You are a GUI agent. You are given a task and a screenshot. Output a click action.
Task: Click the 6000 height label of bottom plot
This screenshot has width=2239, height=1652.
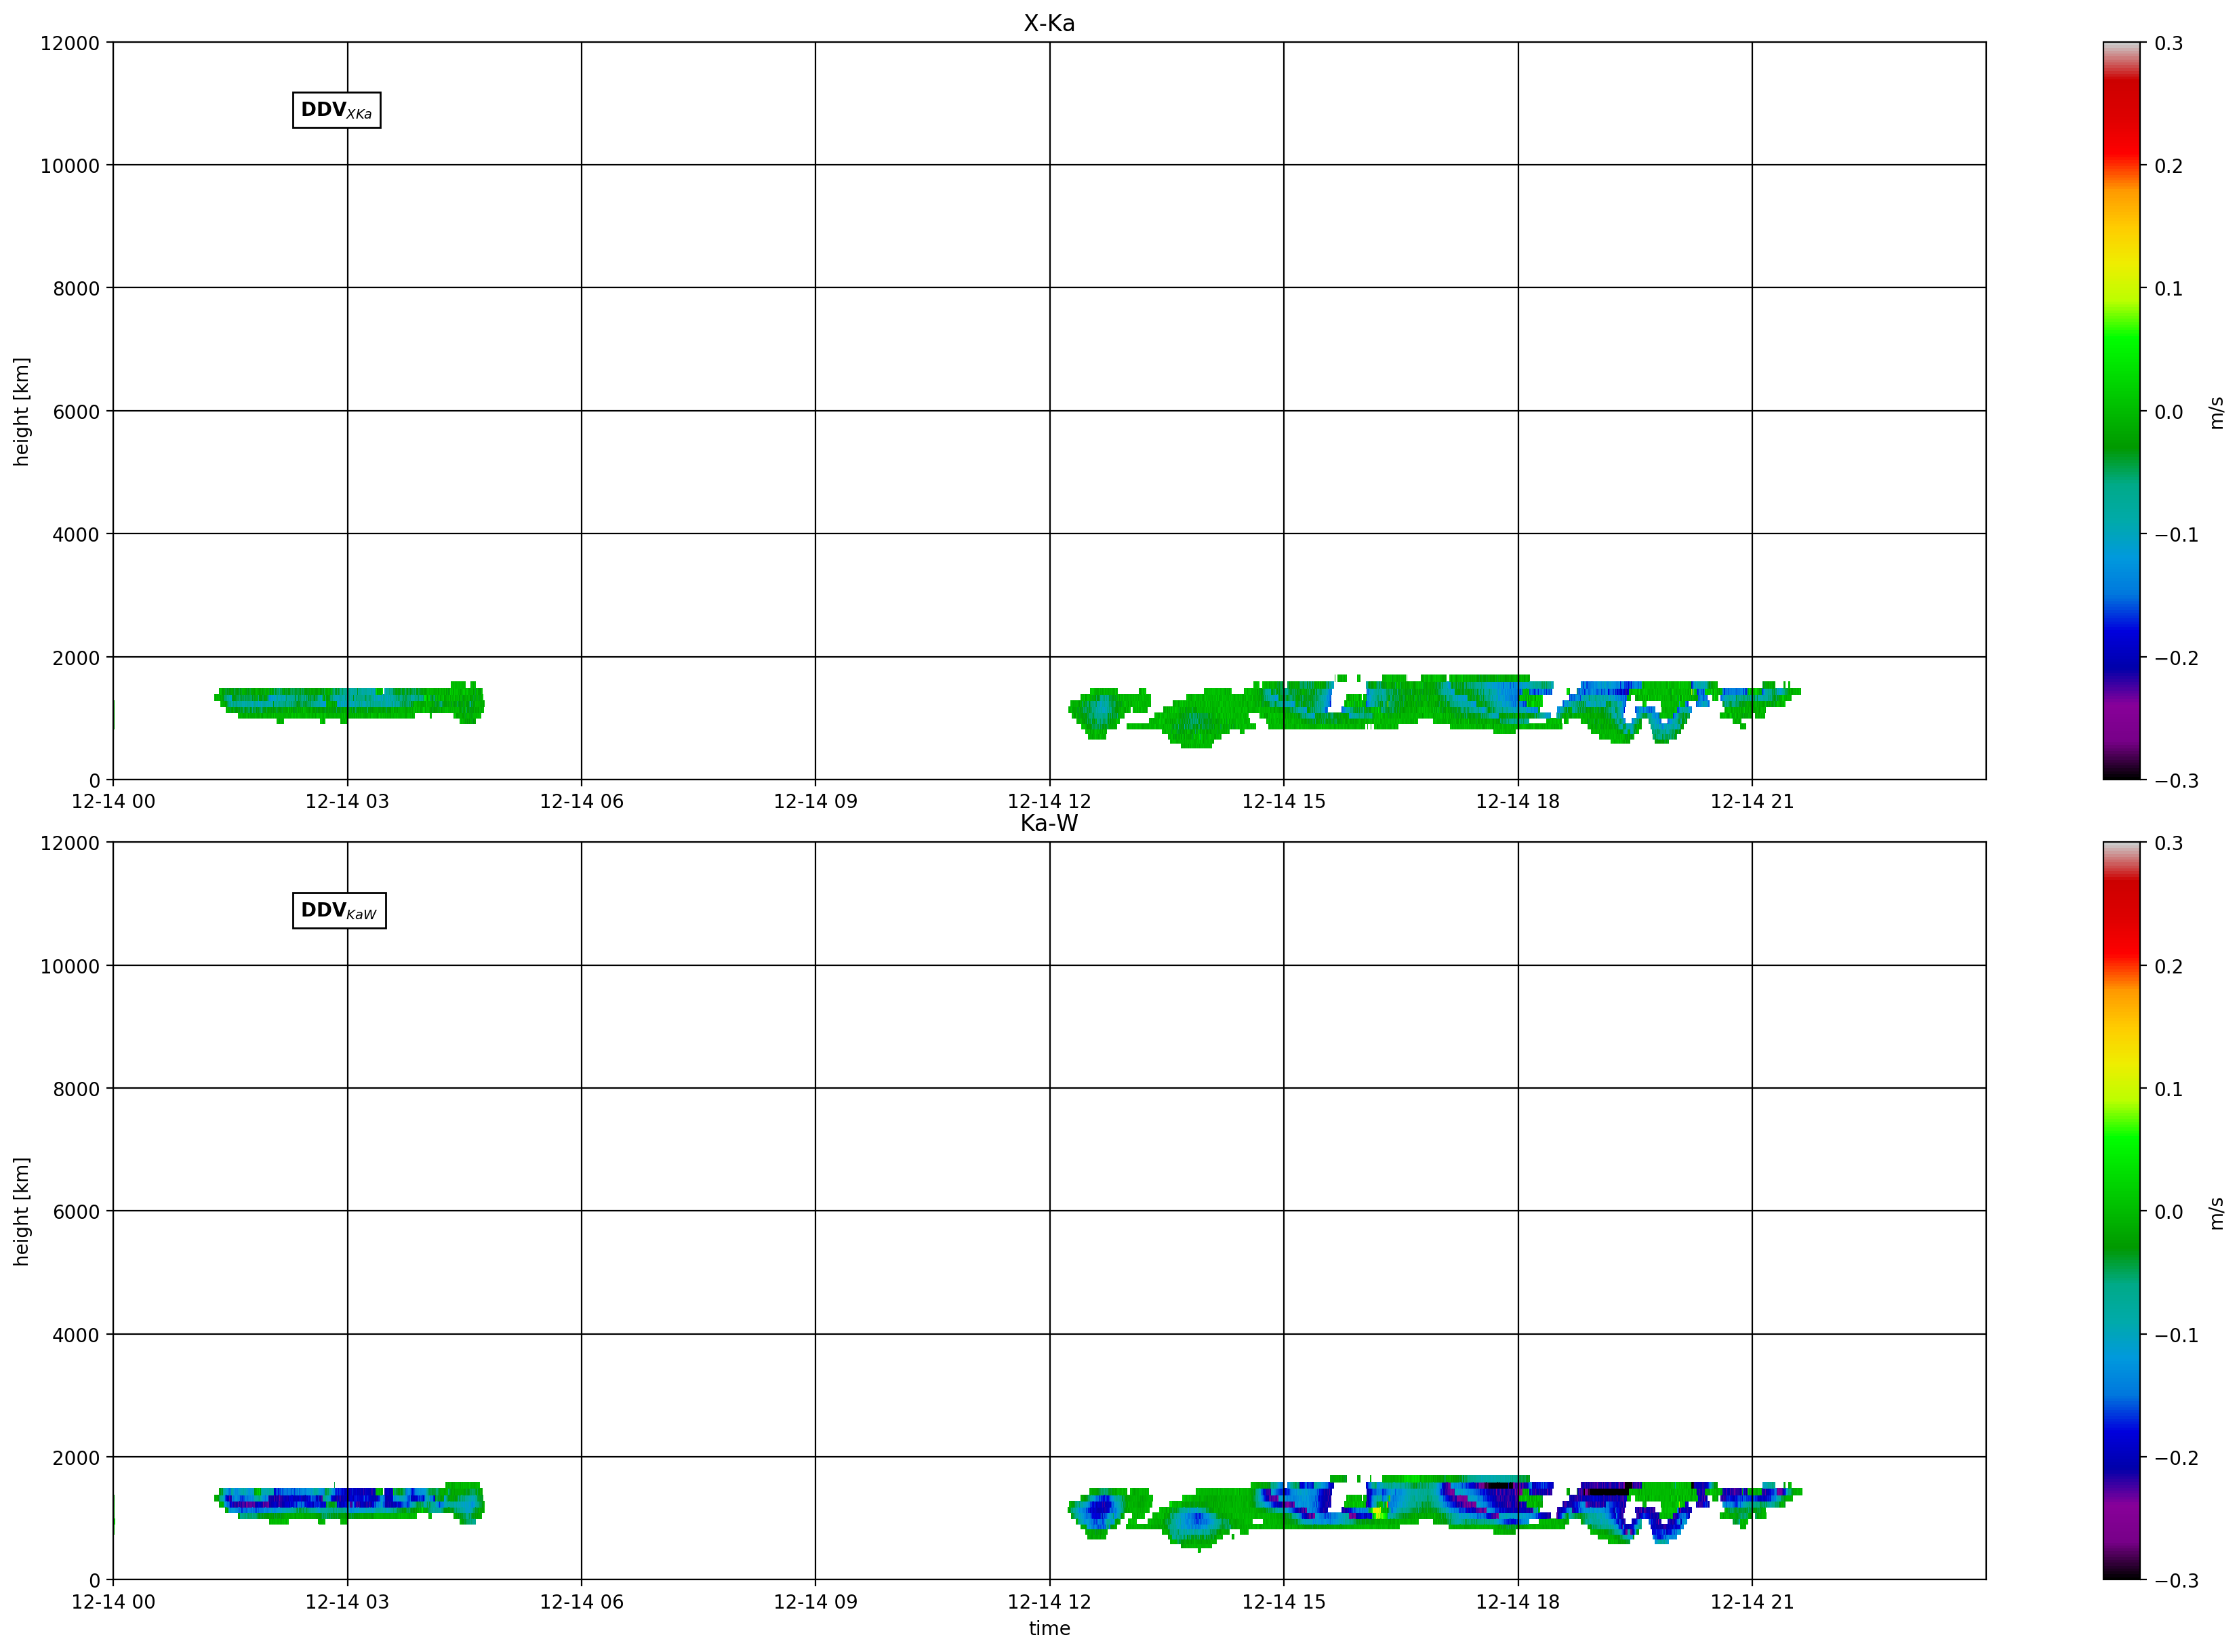pyautogui.click(x=76, y=1212)
